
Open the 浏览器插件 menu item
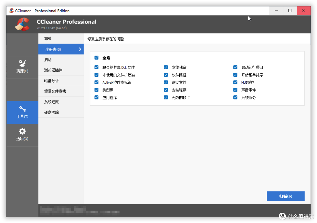pos(61,70)
